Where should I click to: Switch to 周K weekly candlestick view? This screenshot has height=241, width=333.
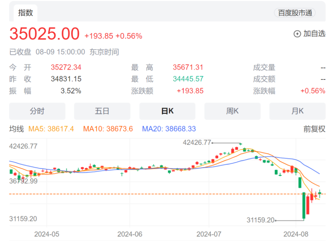(x=233, y=111)
